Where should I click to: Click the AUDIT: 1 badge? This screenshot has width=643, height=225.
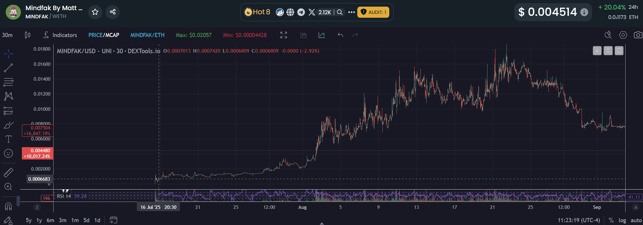[373, 12]
